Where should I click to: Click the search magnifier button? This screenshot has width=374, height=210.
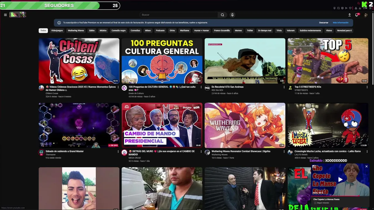[222, 15]
